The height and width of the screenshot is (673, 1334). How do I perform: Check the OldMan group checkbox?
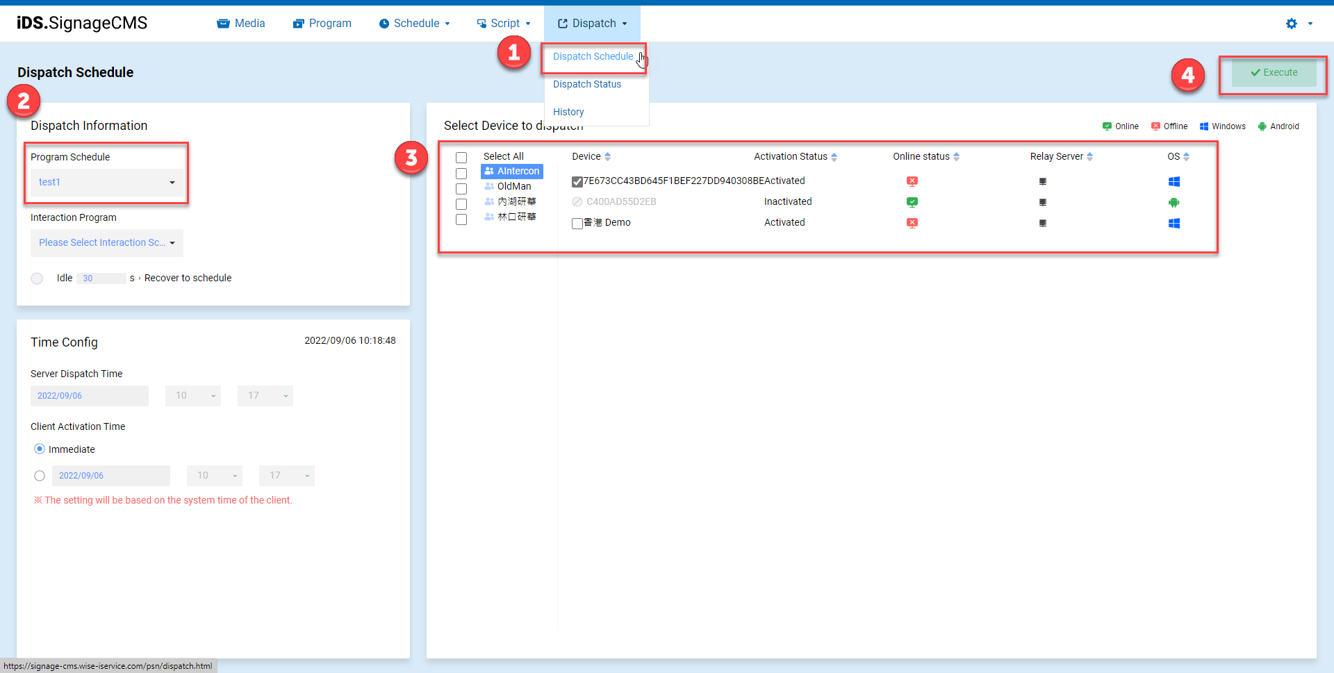coord(461,188)
